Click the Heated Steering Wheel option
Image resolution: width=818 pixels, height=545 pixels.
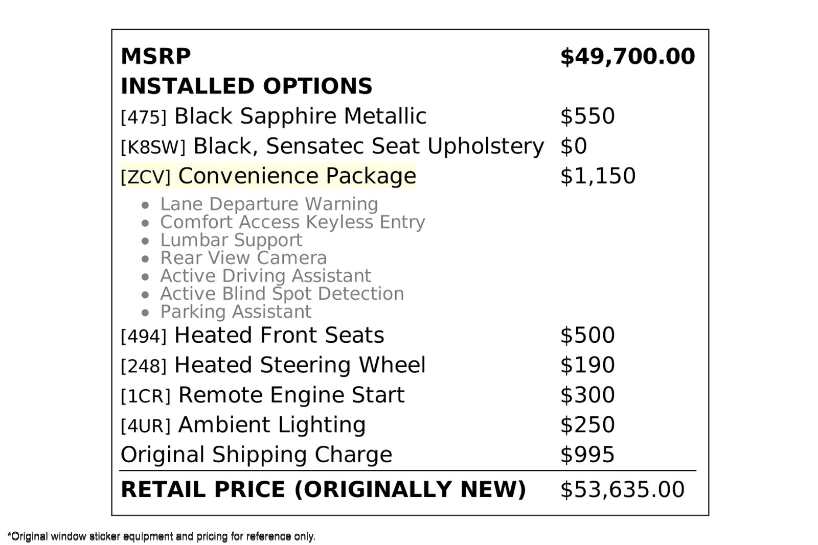(x=273, y=365)
